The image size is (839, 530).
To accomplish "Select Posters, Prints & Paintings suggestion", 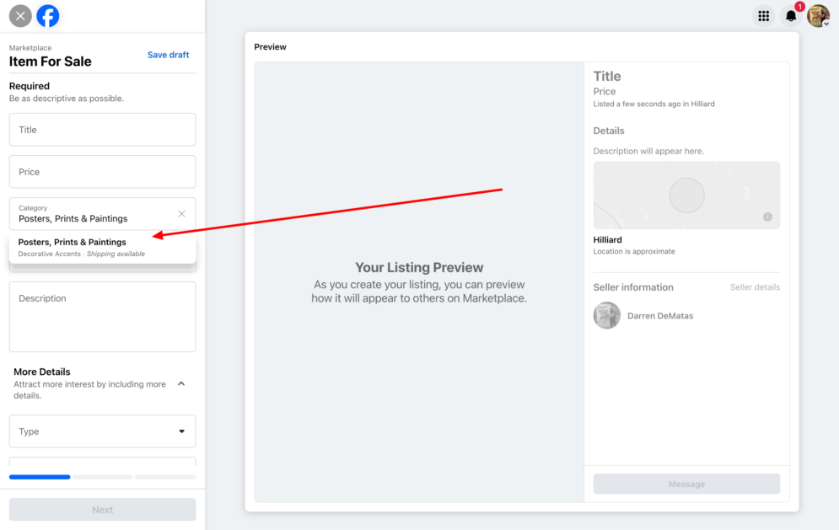I will click(102, 247).
